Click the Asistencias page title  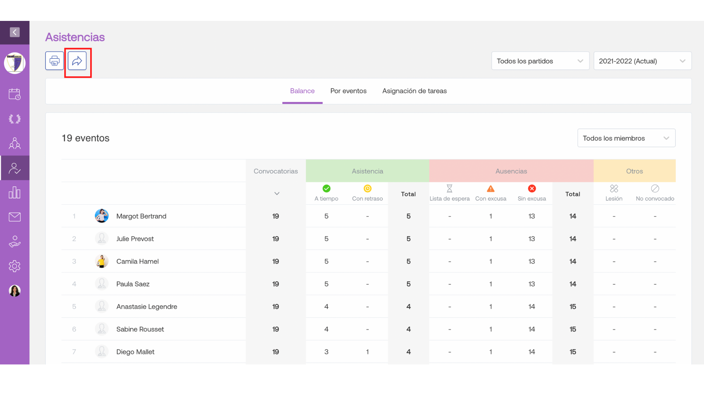point(75,37)
